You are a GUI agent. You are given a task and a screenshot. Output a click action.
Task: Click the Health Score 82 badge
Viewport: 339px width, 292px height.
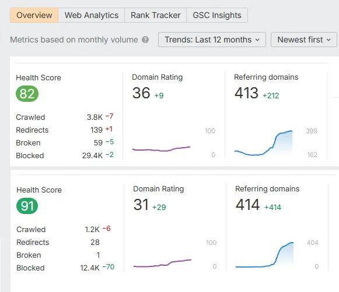(x=27, y=94)
